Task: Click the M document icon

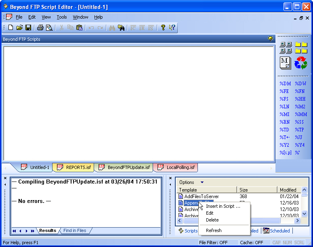Action: 286,63
